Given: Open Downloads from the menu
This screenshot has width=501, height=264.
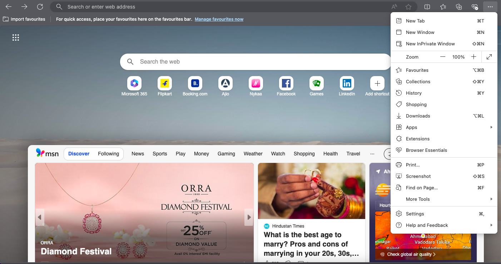Looking at the screenshot, I should (x=444, y=116).
